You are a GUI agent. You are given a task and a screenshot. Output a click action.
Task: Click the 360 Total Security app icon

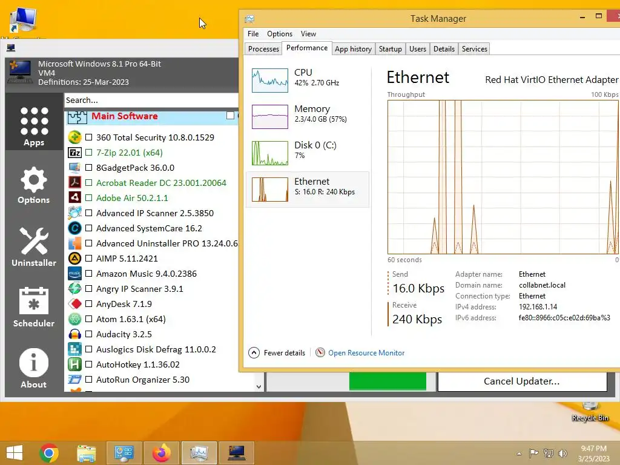74,137
